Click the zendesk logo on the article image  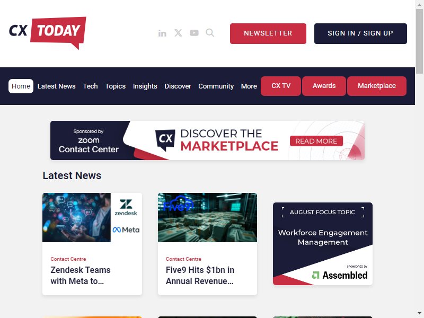coord(126,207)
